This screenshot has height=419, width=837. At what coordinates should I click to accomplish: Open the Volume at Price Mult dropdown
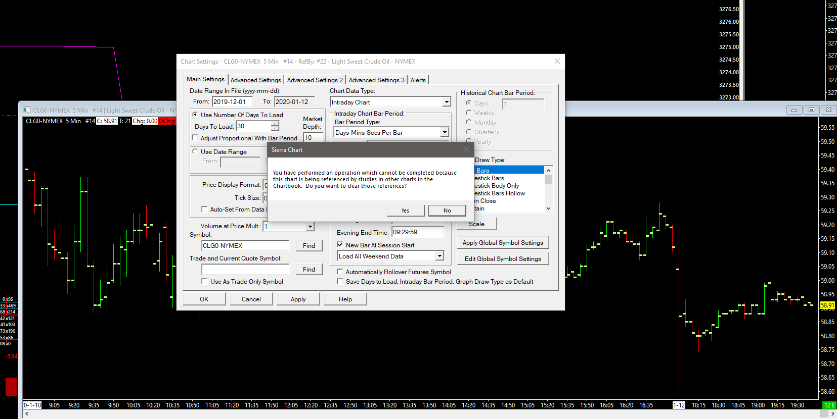pos(310,226)
